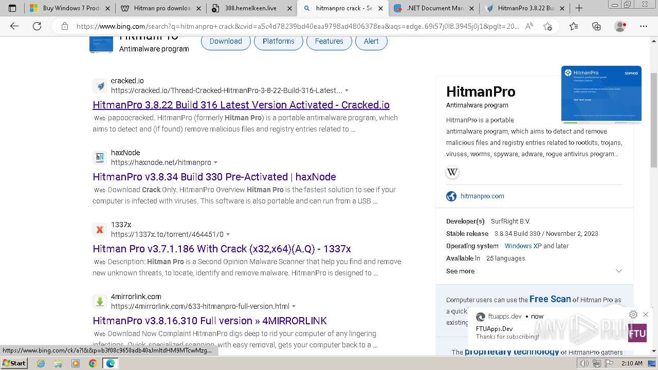Switch to .NET Document Manager tab
This screenshot has width=658, height=370.
click(x=433, y=8)
